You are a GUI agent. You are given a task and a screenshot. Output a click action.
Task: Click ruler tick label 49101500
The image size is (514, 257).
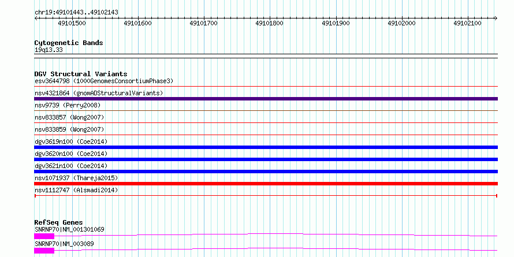pos(72,23)
